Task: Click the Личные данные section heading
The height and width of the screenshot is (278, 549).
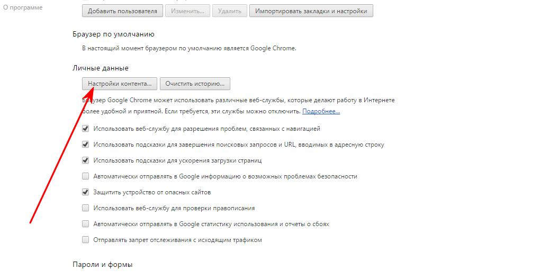Action: tap(101, 68)
